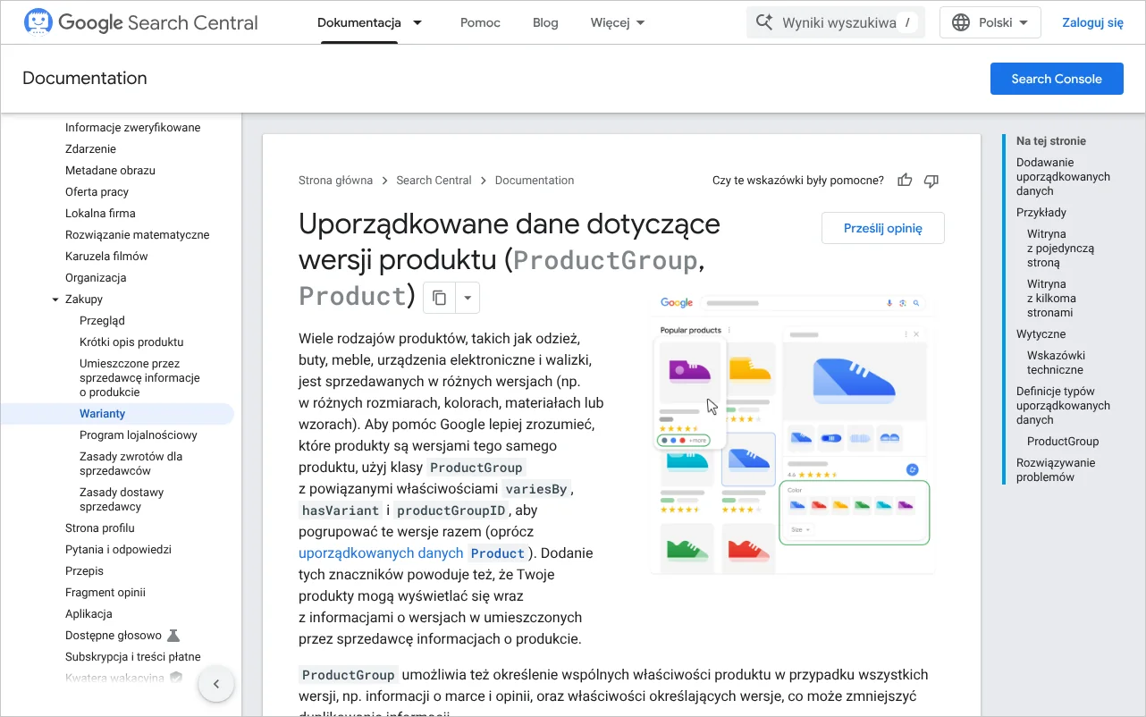The height and width of the screenshot is (717, 1146).
Task: Jump to Wskazówki techniczne in the page contents
Action: click(1056, 363)
